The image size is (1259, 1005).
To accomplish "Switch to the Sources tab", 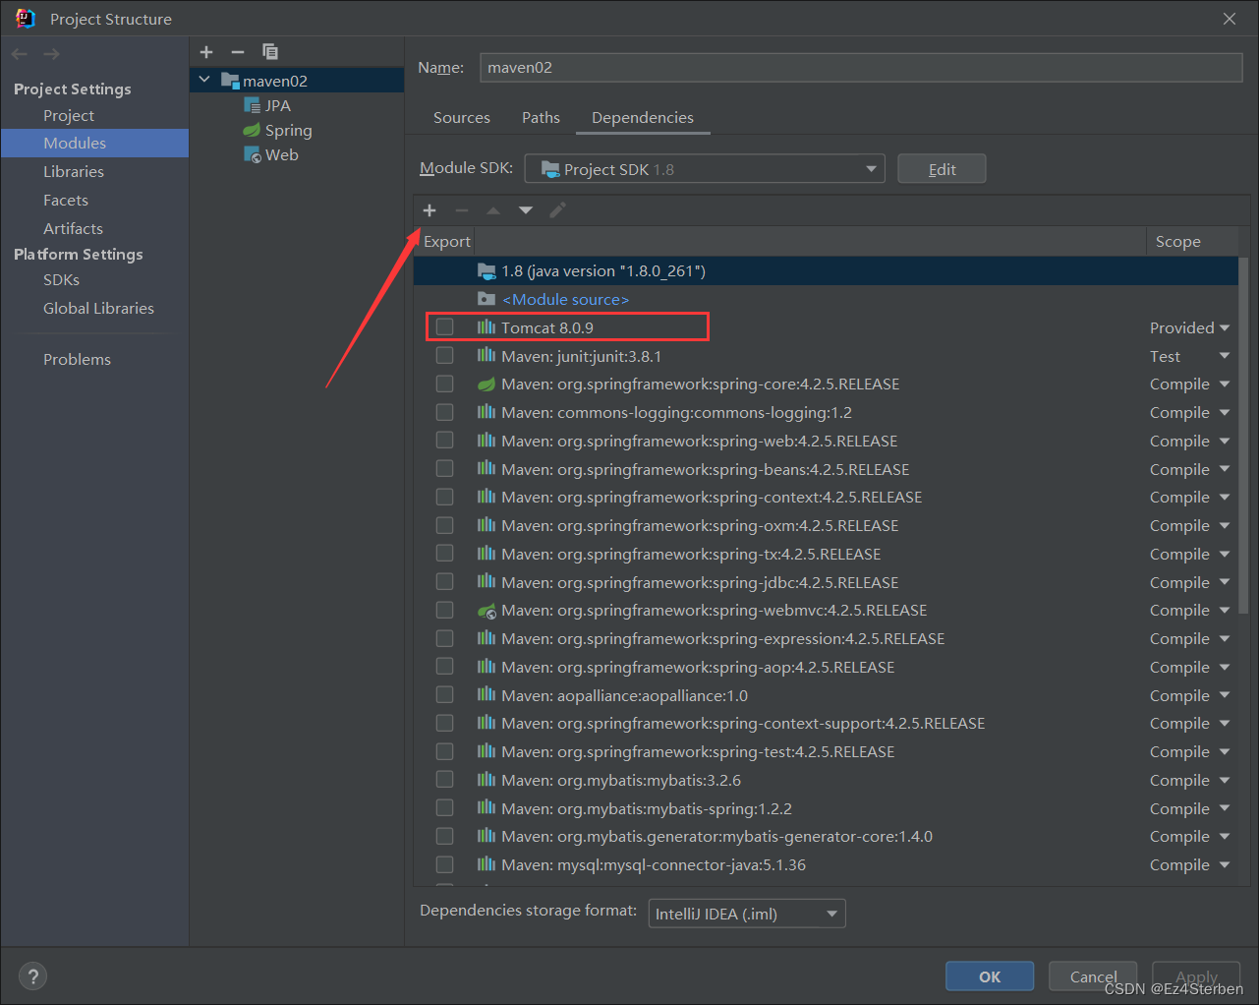I will 462,117.
